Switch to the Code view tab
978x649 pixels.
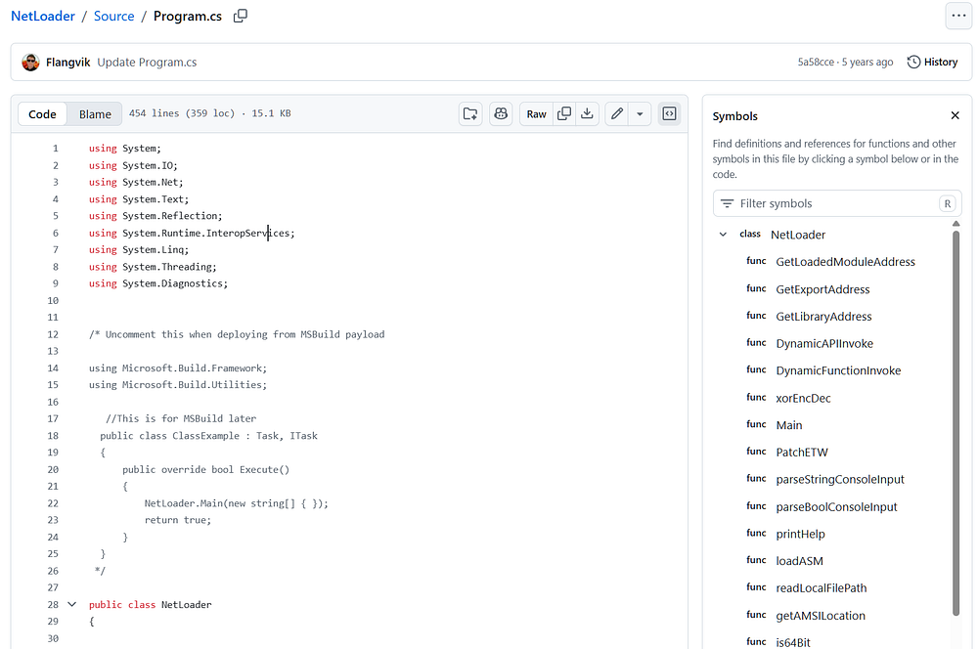(42, 114)
